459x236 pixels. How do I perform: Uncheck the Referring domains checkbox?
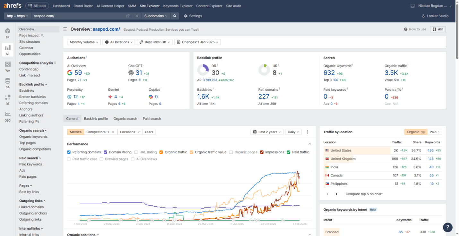click(x=69, y=152)
